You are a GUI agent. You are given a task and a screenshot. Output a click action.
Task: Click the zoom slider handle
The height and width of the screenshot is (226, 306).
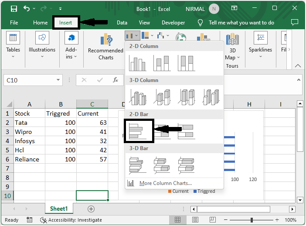(x=252, y=220)
